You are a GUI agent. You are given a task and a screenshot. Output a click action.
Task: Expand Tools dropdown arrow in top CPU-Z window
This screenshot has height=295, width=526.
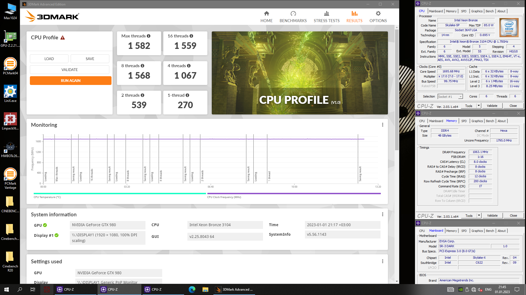pyautogui.click(x=479, y=106)
